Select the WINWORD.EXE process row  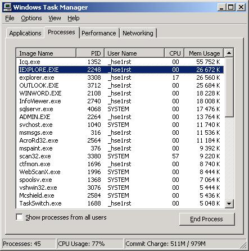point(121,93)
